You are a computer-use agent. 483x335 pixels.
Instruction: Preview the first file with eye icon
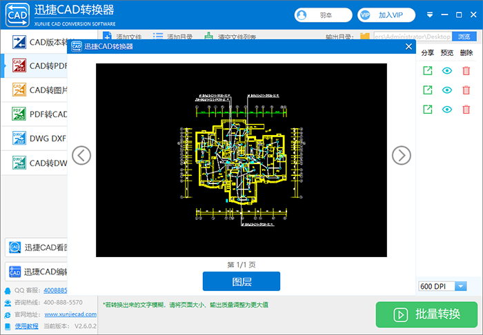point(447,71)
